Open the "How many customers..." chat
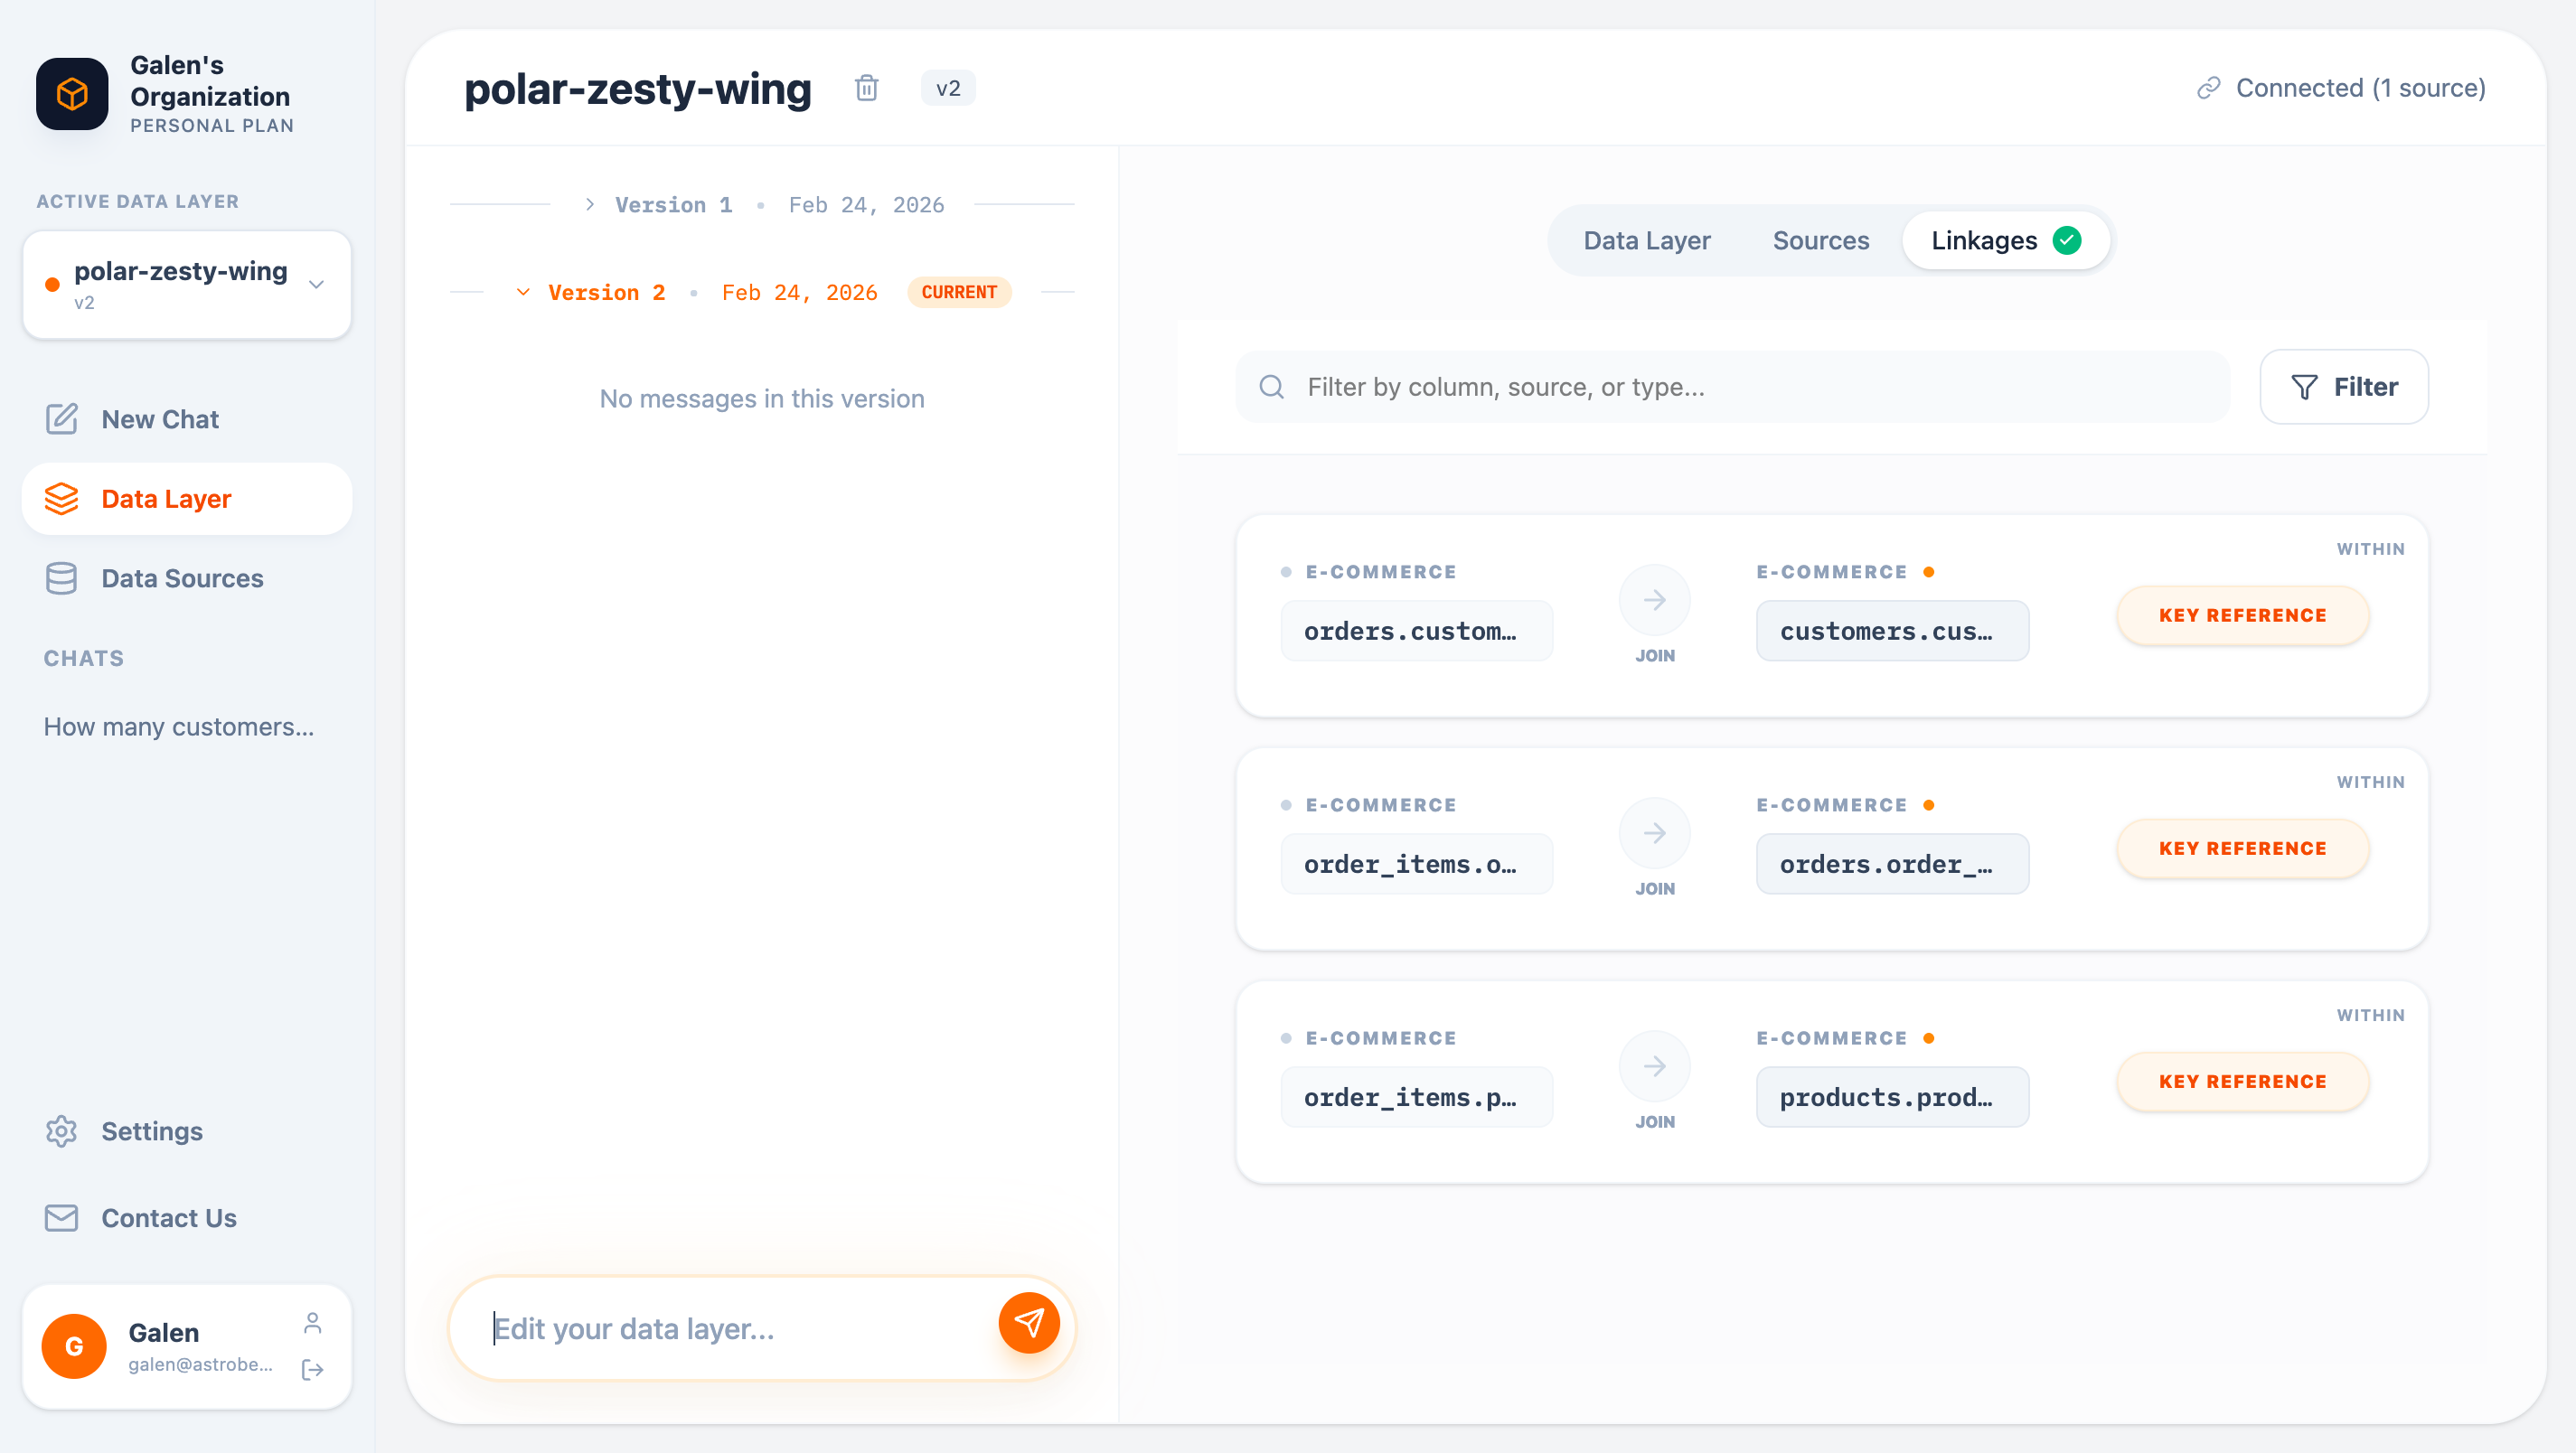The width and height of the screenshot is (2576, 1453). click(x=179, y=727)
